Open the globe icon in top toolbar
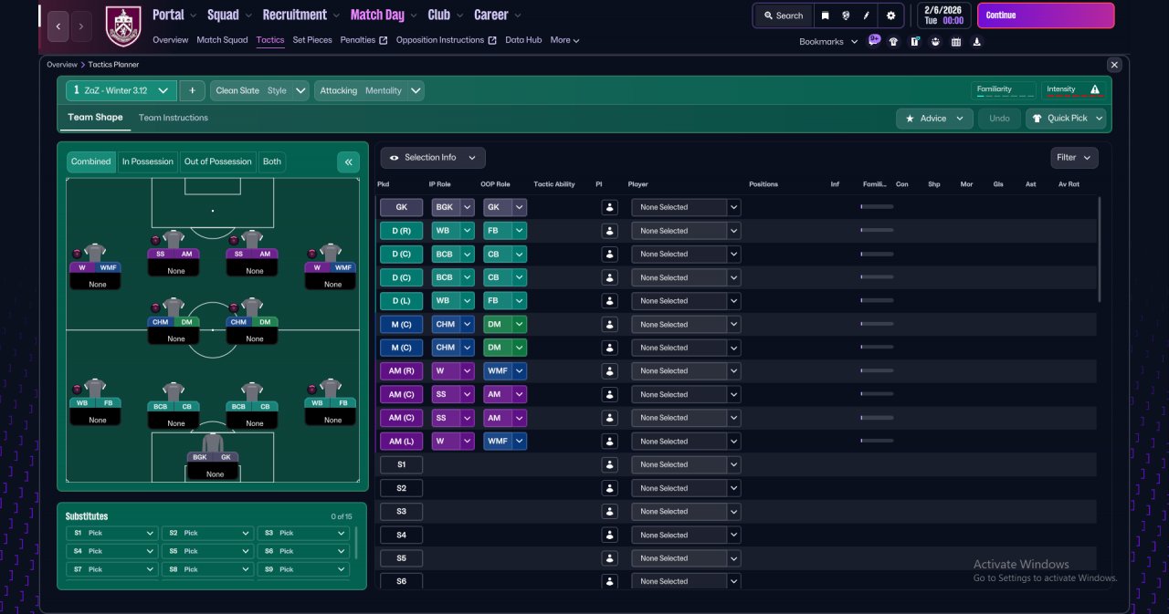Image resolution: width=1169 pixels, height=614 pixels. pos(847,16)
